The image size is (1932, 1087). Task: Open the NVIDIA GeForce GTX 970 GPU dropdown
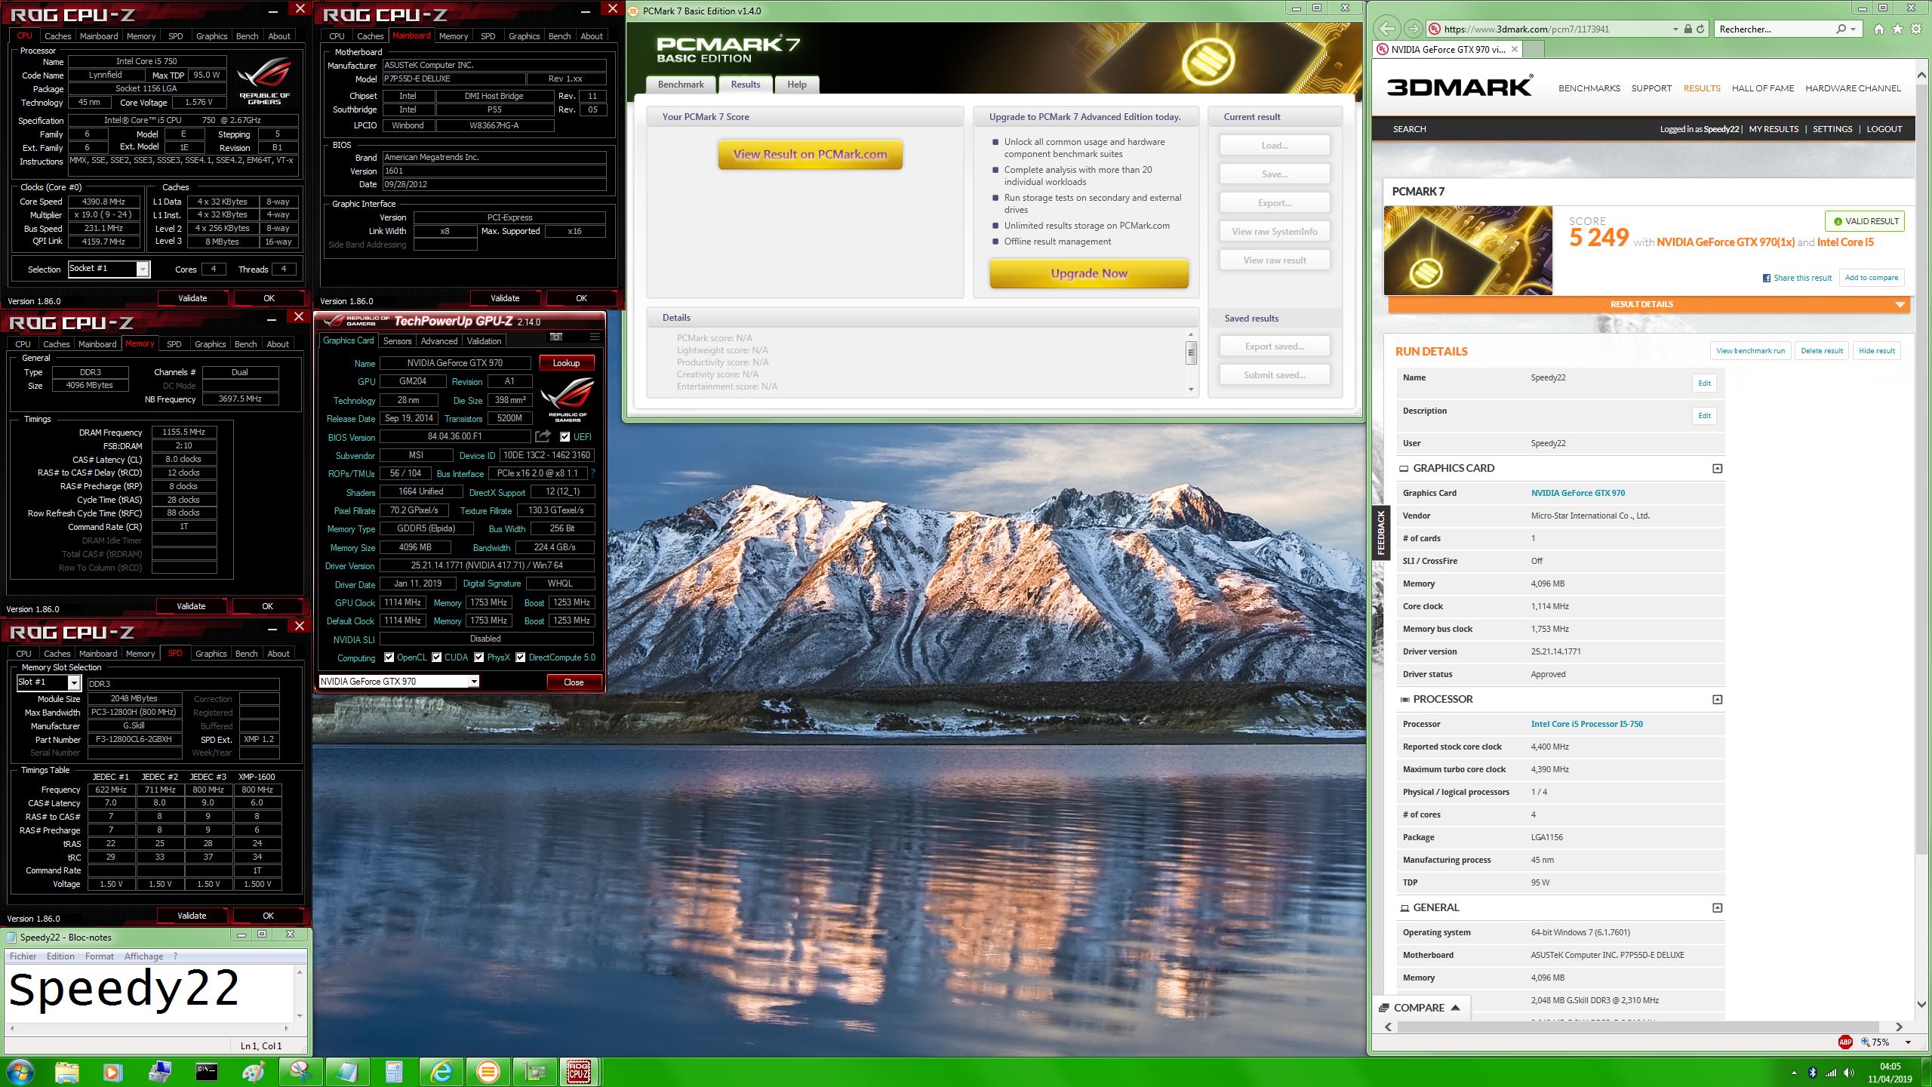[x=473, y=682]
